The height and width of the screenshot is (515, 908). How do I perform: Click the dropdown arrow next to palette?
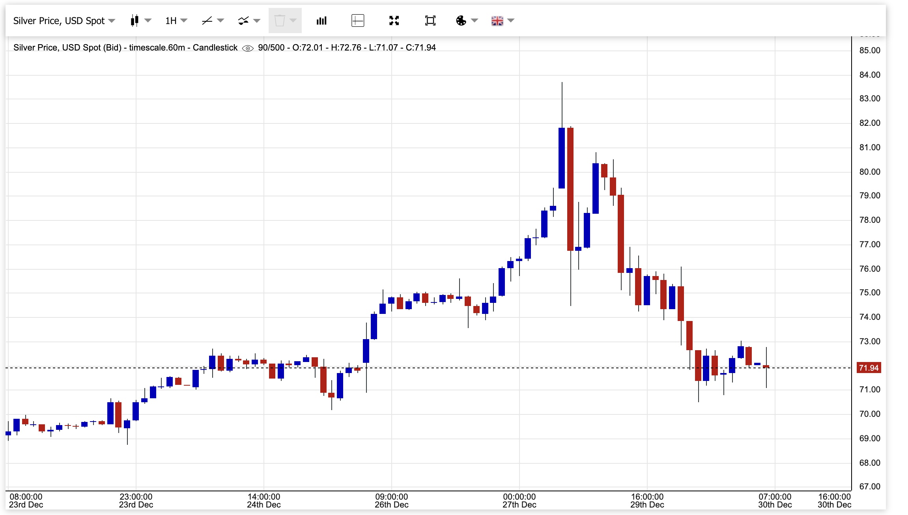pyautogui.click(x=475, y=21)
